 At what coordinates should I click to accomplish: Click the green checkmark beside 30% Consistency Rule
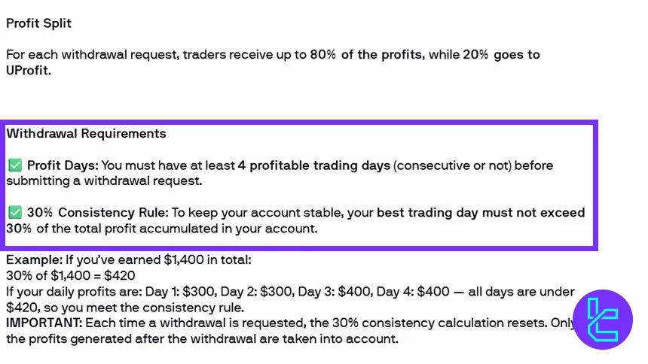point(15,213)
